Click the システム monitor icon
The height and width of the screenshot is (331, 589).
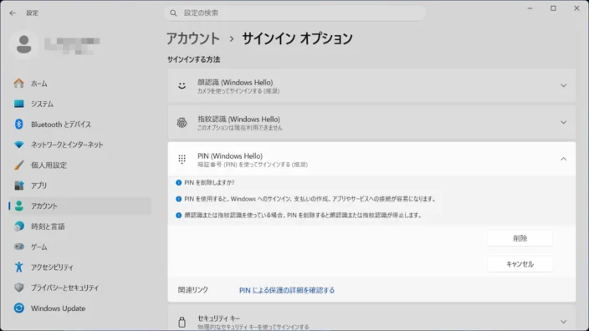tap(18, 104)
